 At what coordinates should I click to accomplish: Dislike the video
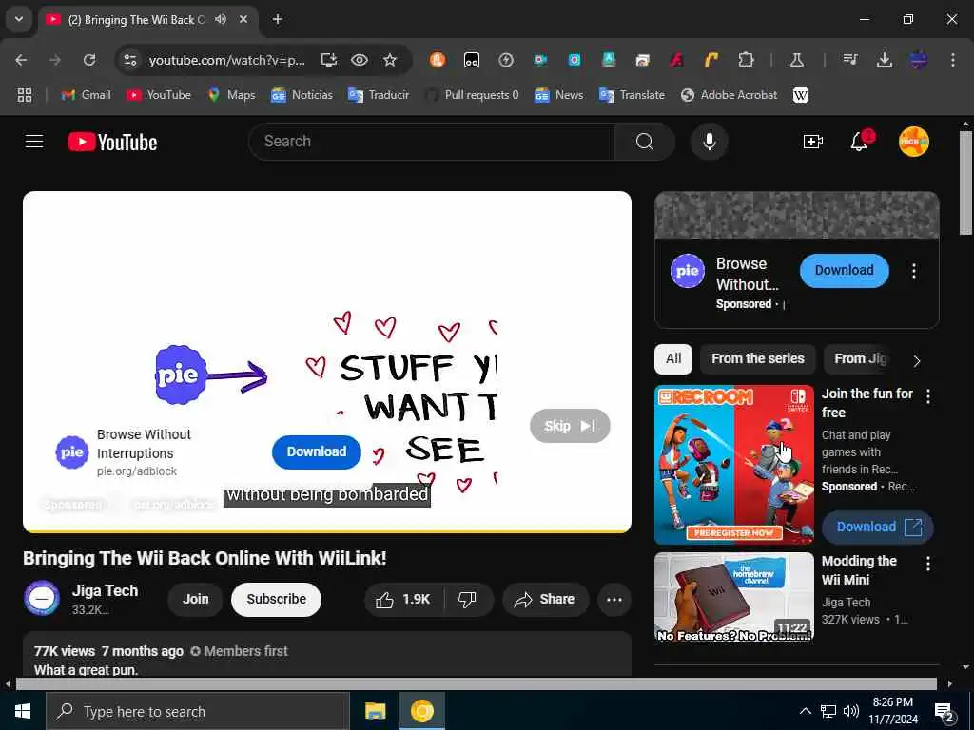coord(468,599)
